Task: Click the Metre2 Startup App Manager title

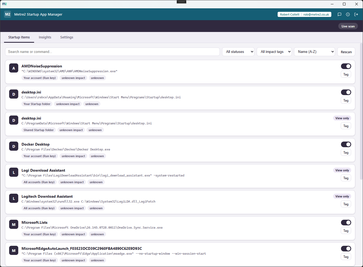Action: 38,15
